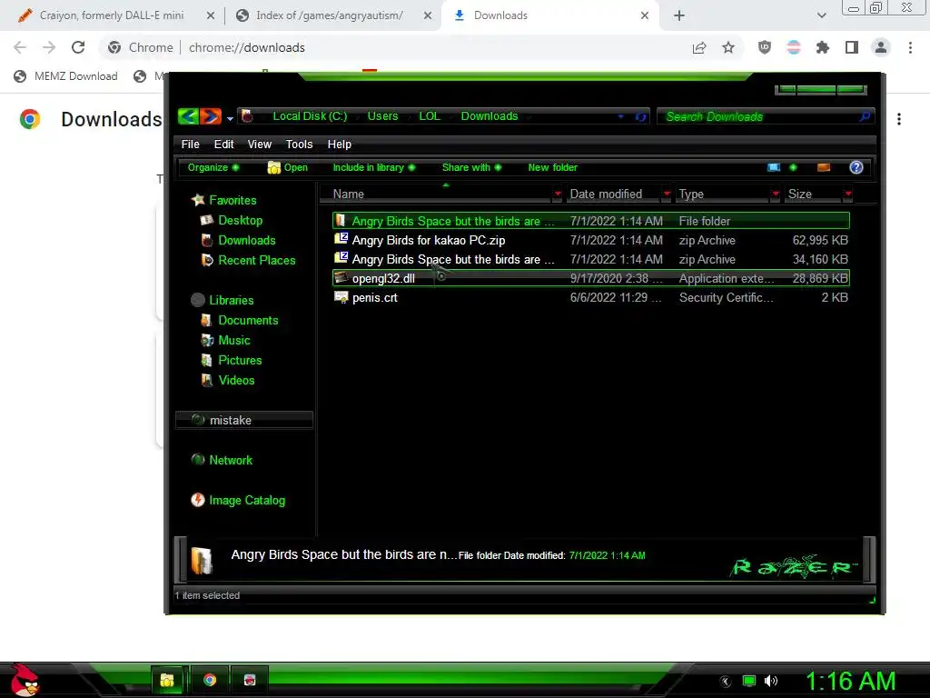930x698 pixels.
Task: Create a New folder
Action: click(552, 167)
